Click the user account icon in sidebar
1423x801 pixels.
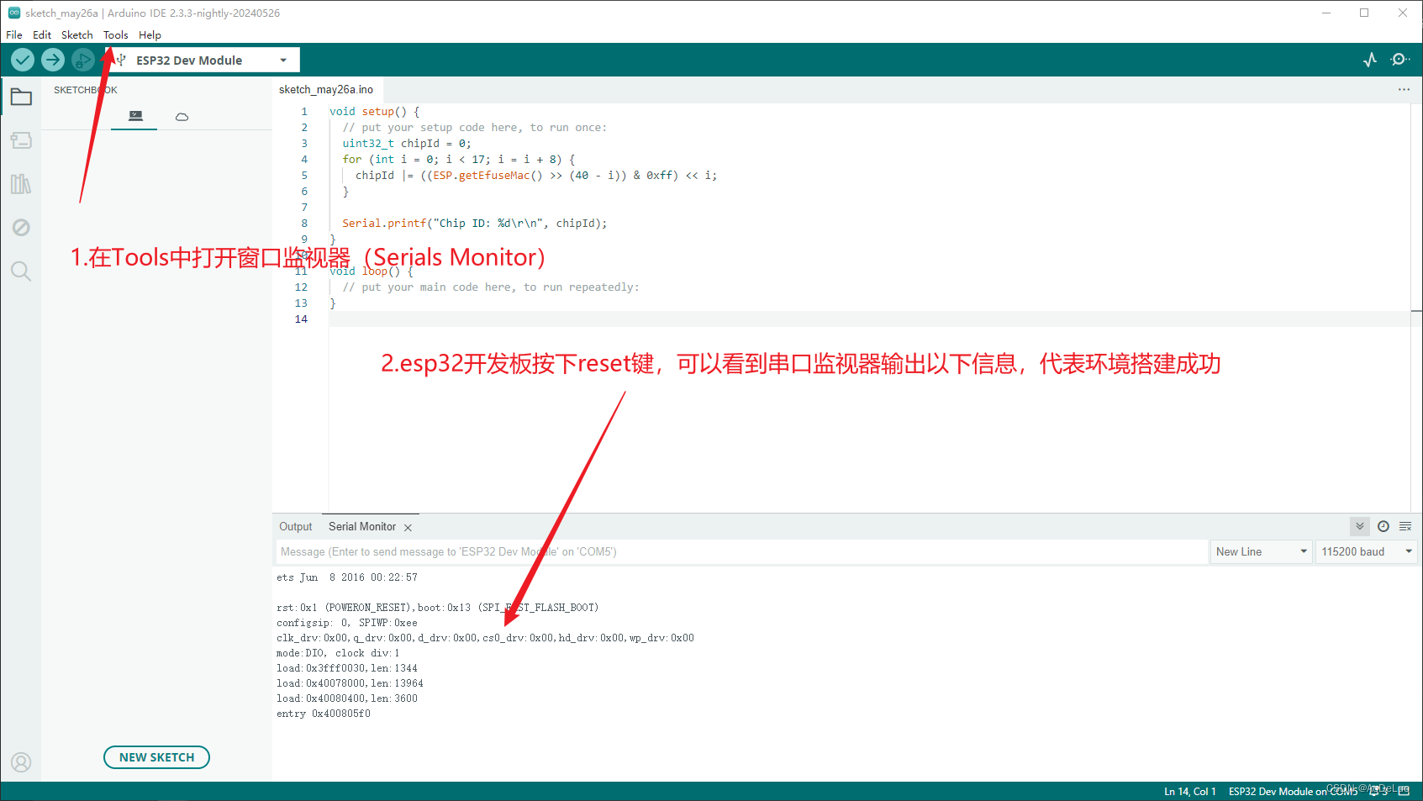pyautogui.click(x=21, y=762)
